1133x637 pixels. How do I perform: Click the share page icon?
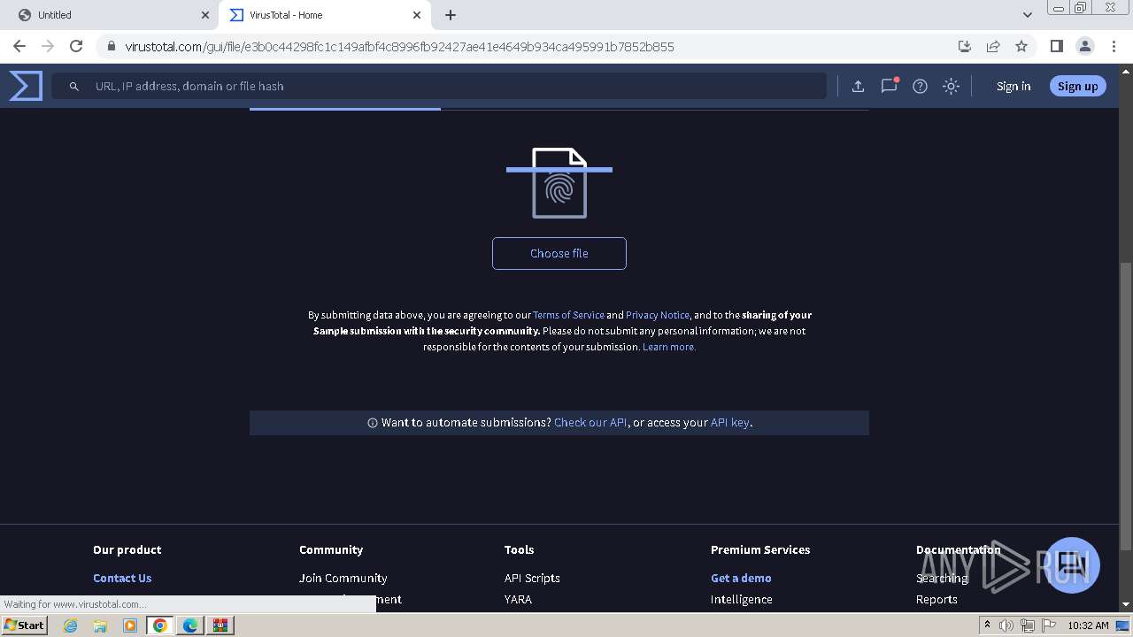tap(993, 46)
